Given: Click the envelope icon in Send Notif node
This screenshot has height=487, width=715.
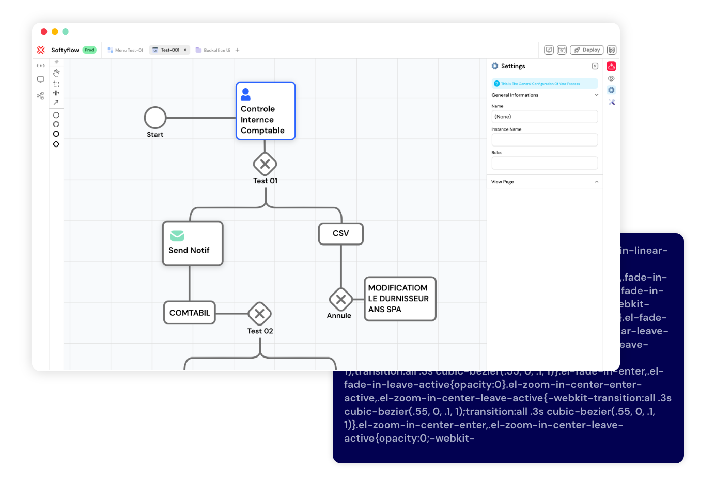Looking at the screenshot, I should pos(177,236).
